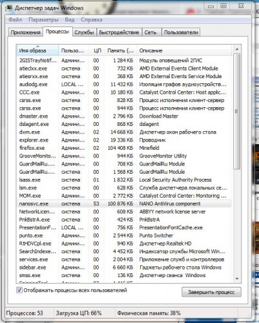
Task: Select the punto.exe process
Action: (x=124, y=236)
